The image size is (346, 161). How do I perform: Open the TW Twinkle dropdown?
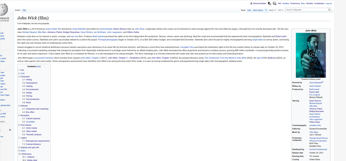point(280,10)
